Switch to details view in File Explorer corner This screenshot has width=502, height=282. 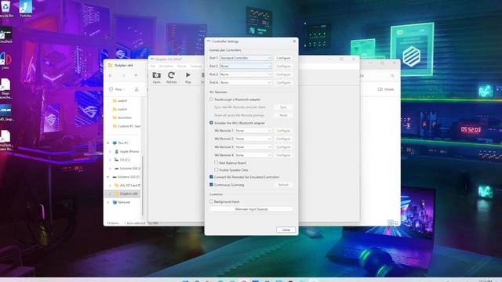[x=391, y=222]
